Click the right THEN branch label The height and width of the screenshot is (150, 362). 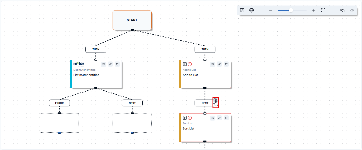coord(205,49)
